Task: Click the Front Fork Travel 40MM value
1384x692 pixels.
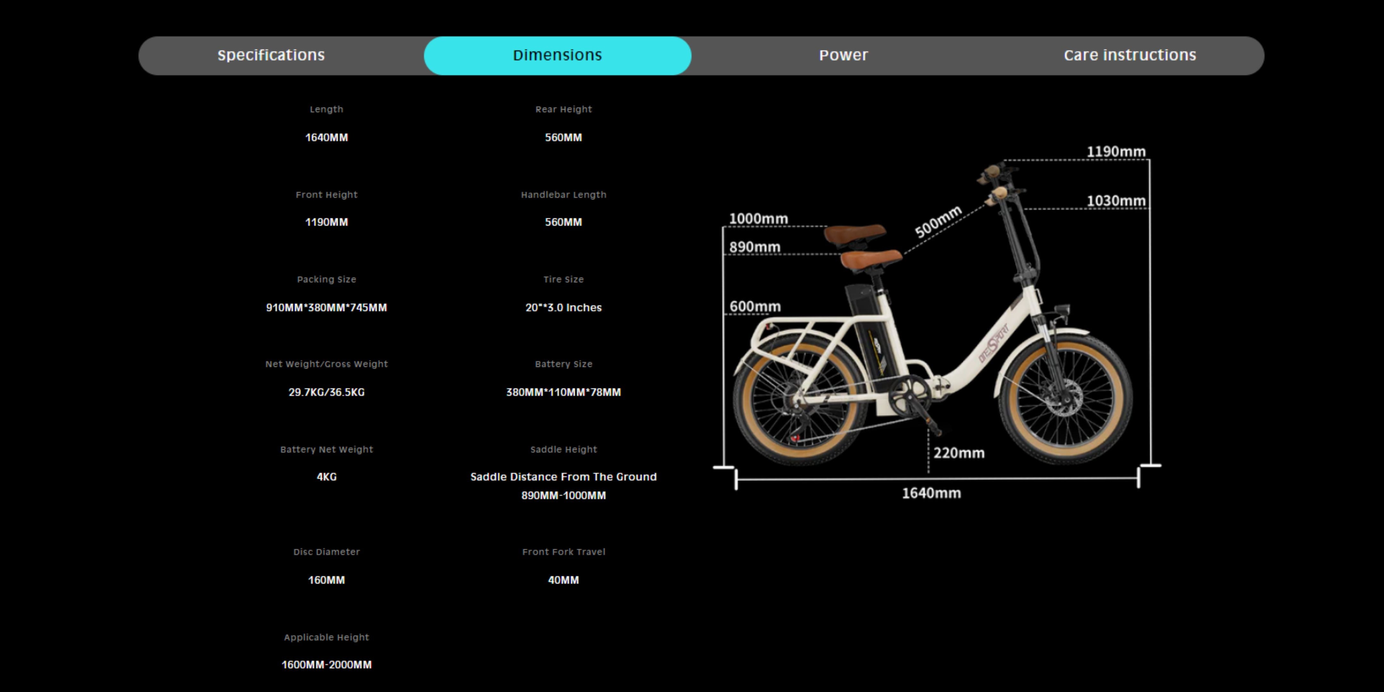Action: [x=563, y=580]
